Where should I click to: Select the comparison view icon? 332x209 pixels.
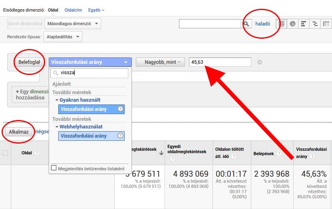315,24
